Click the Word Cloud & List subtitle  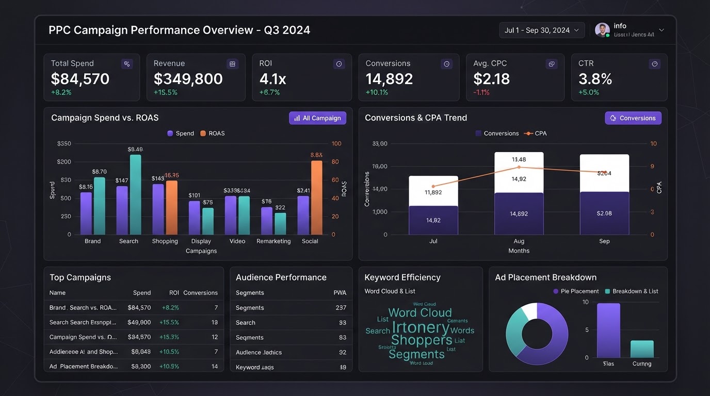click(390, 291)
